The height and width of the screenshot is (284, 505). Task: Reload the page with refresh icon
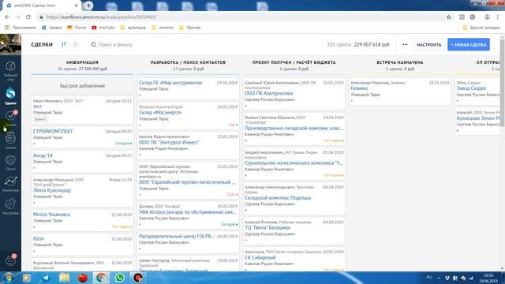pos(28,17)
